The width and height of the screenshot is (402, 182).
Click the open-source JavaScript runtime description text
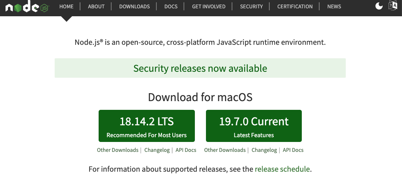click(x=200, y=42)
